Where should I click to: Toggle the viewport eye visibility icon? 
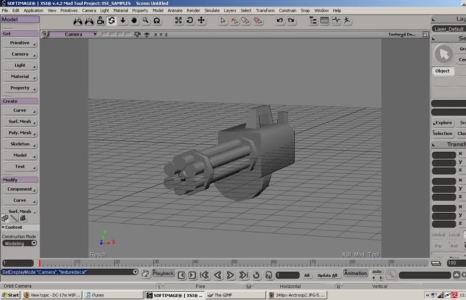(147, 34)
